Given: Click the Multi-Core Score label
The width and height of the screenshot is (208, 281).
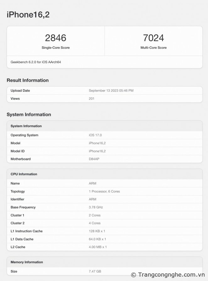Looking at the screenshot, I should pyautogui.click(x=153, y=48).
